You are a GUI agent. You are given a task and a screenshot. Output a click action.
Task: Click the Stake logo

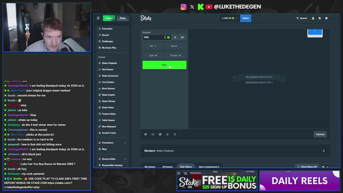tap(146, 18)
